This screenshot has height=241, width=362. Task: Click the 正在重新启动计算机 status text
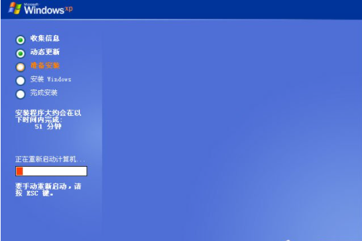point(50,159)
